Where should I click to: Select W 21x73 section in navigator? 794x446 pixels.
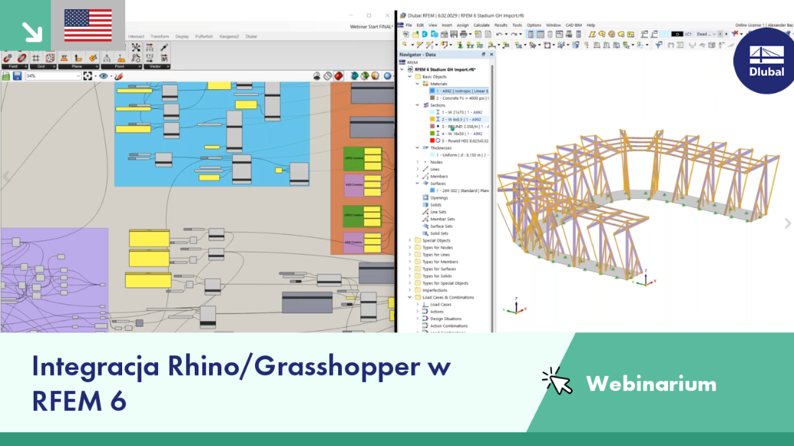(x=460, y=112)
